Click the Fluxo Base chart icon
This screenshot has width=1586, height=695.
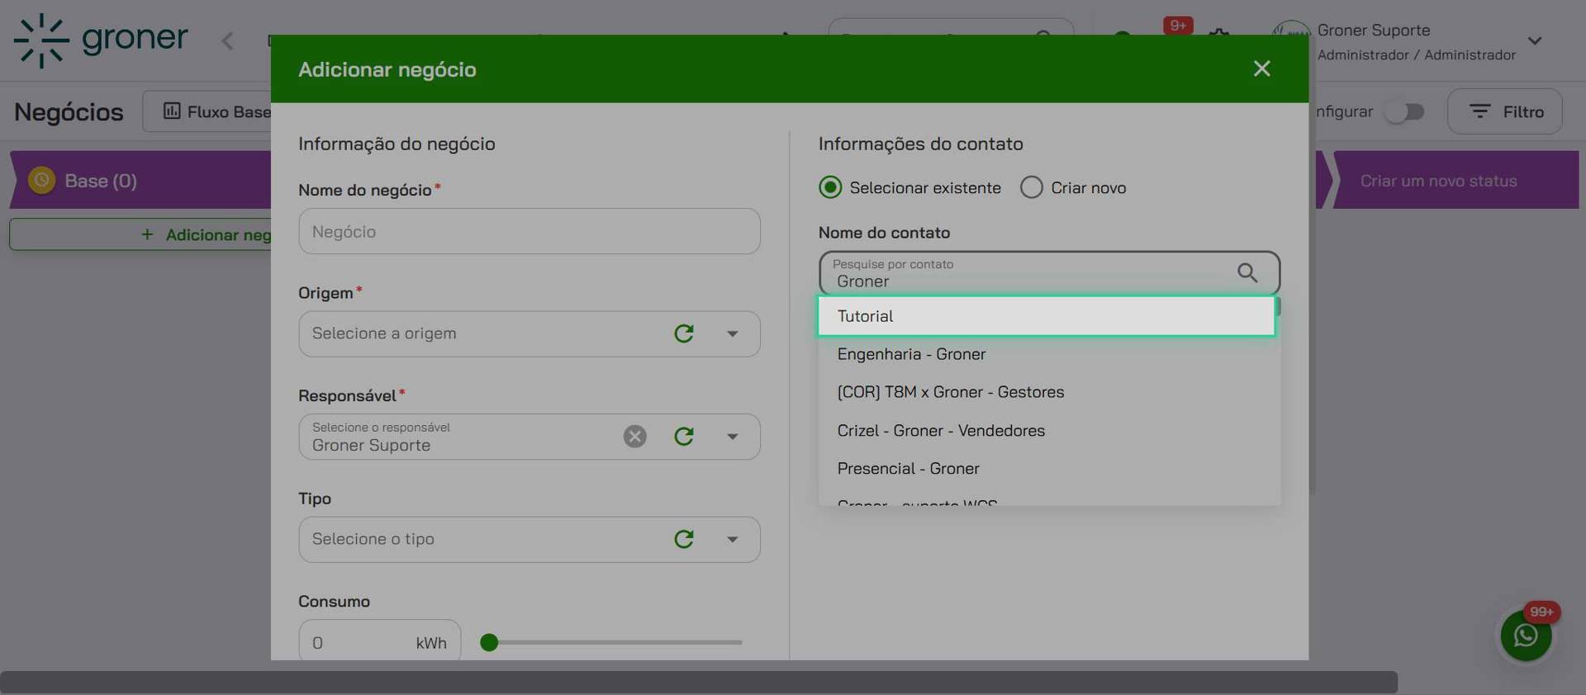[172, 111]
